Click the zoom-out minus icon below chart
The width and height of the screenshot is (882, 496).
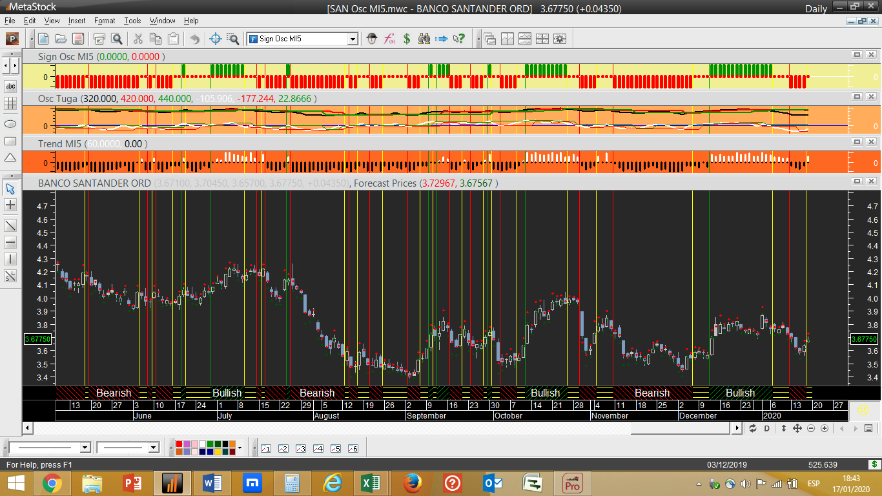811,428
